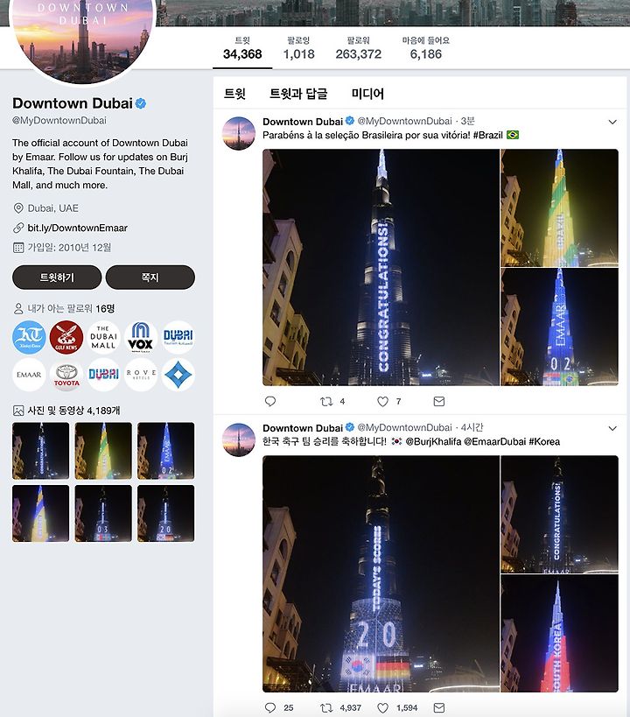Open the yellow Brazil flag tower media thumbnail
The width and height of the screenshot is (630, 717).
[103, 450]
